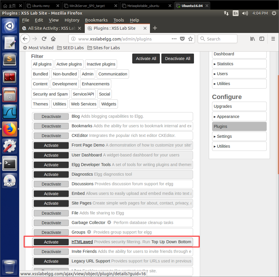Open the File menu
This screenshot has height=277, width=279.
click(26, 20)
